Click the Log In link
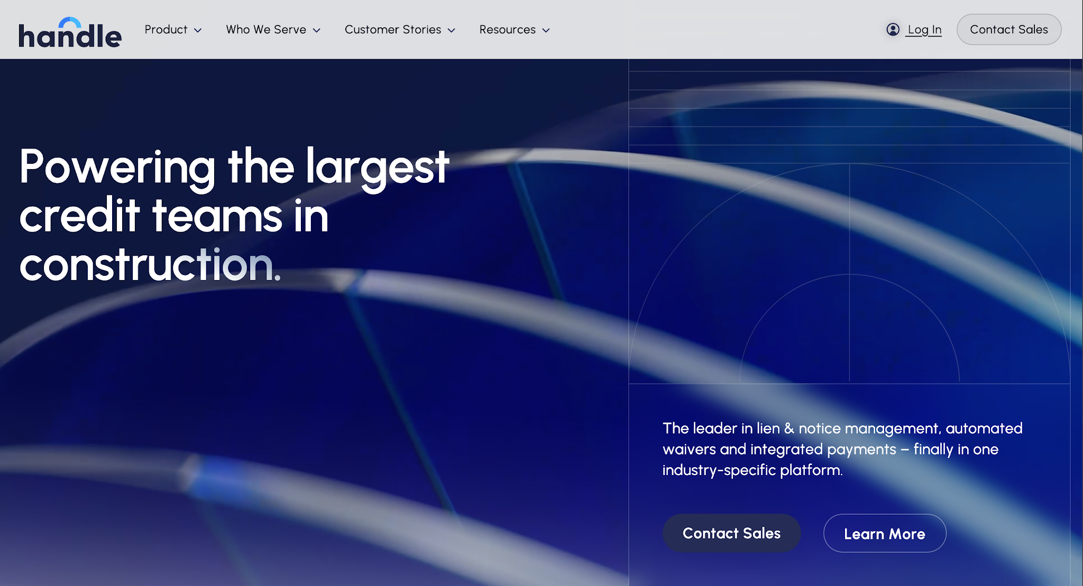Screen dimensions: 1083x586 pyautogui.click(x=924, y=30)
